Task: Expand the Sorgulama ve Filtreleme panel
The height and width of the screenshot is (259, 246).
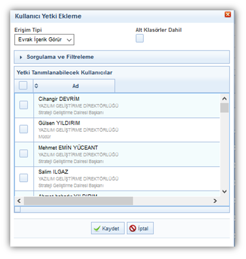Action: tap(122, 57)
